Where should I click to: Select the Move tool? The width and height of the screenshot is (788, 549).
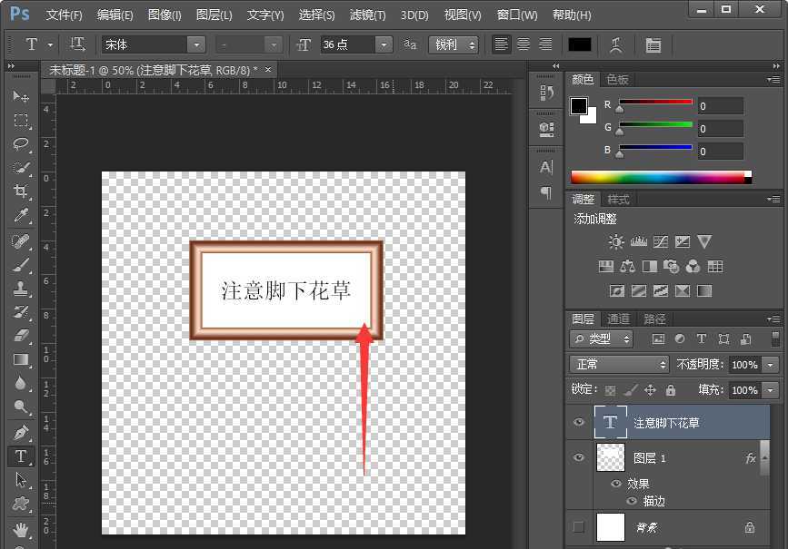coord(22,97)
